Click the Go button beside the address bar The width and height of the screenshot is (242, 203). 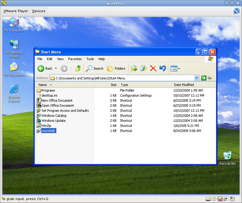click(207, 78)
